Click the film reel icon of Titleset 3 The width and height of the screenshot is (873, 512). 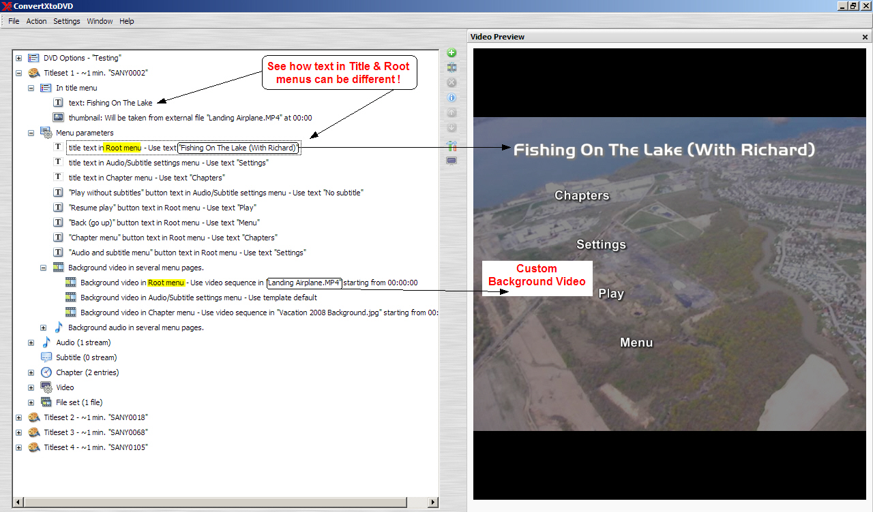pos(33,432)
